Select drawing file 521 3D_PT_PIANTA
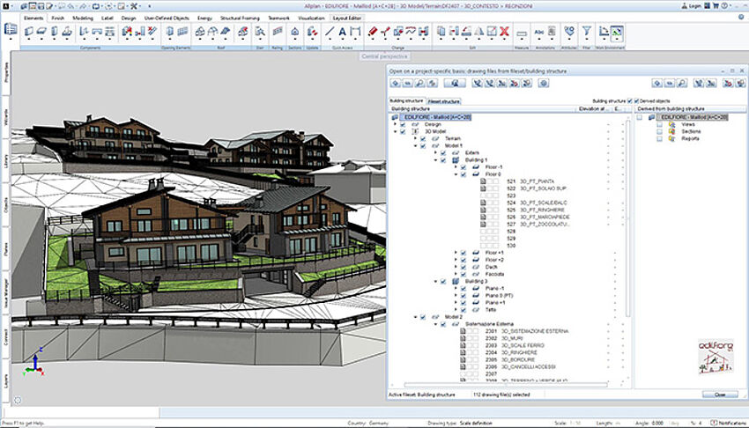The image size is (749, 428). point(537,181)
